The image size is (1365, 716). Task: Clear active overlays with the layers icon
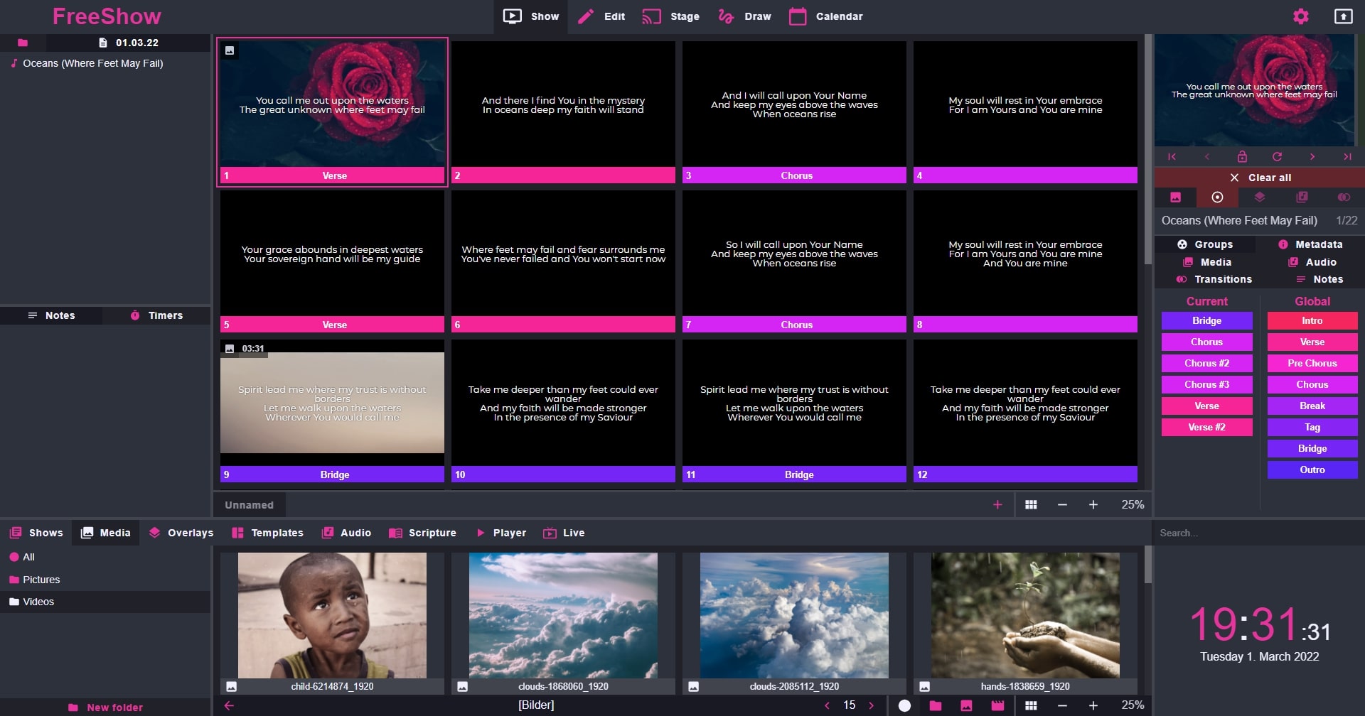click(x=1260, y=197)
